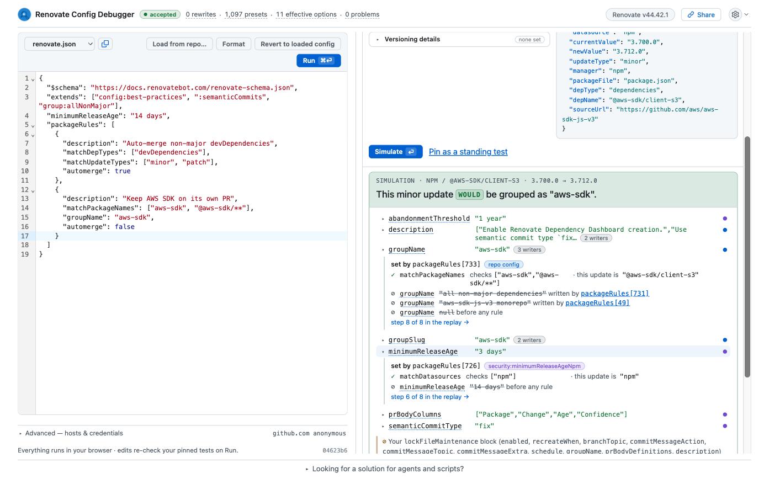Click the "1,097 presets" stat
Screen dimensions: 769x479
(x=246, y=14)
